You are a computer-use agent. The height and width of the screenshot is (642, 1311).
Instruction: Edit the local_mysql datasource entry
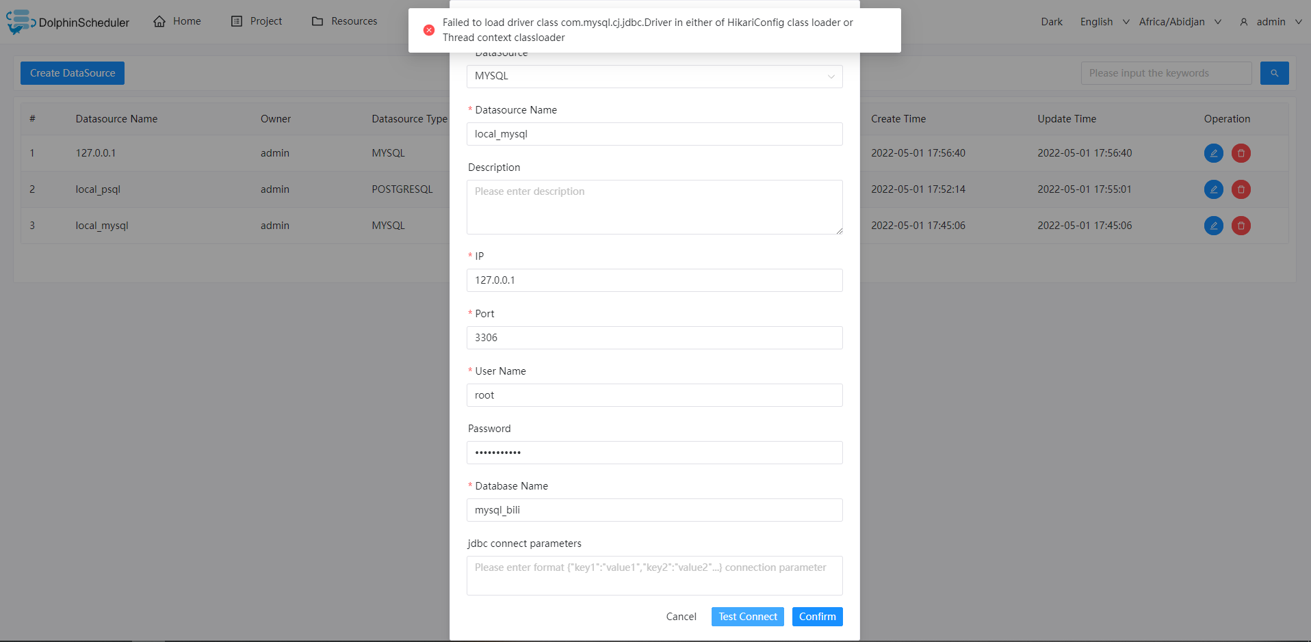(x=1213, y=226)
